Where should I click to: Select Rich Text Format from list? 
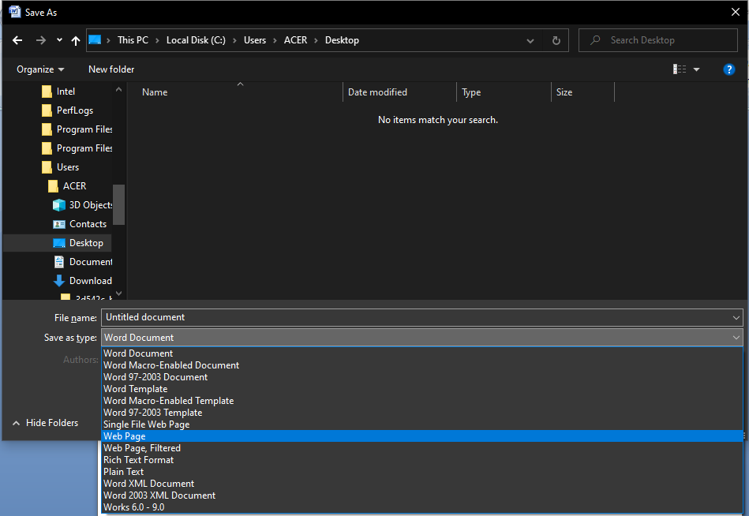[x=138, y=460]
